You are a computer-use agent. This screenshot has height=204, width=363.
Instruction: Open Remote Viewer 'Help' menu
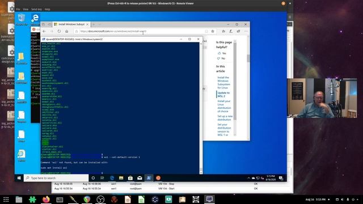[x=47, y=9]
